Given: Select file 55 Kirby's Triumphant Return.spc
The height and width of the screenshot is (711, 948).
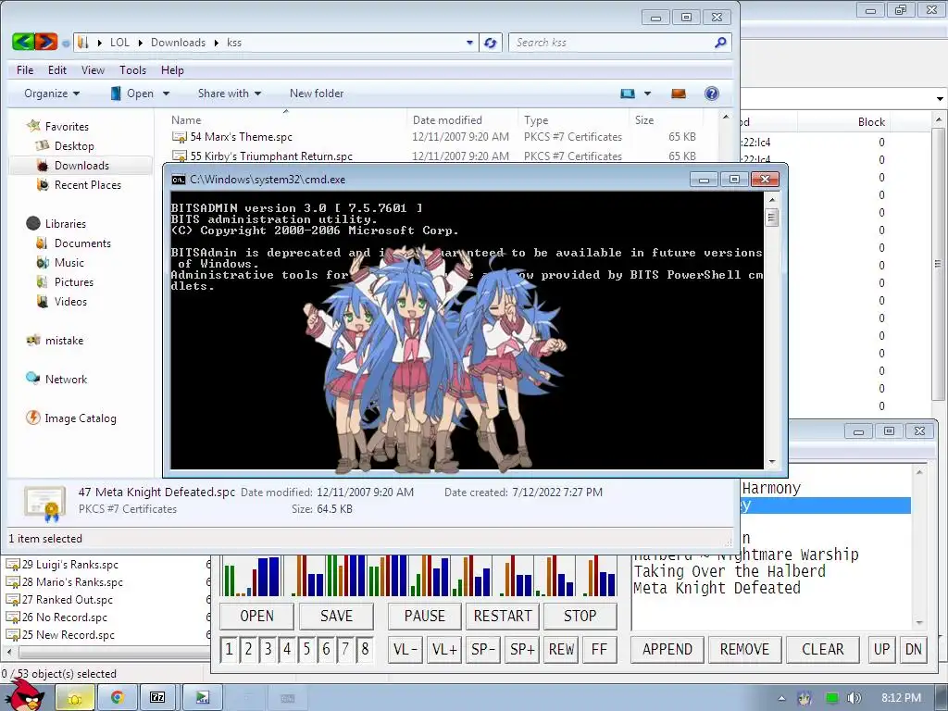Looking at the screenshot, I should [x=271, y=156].
